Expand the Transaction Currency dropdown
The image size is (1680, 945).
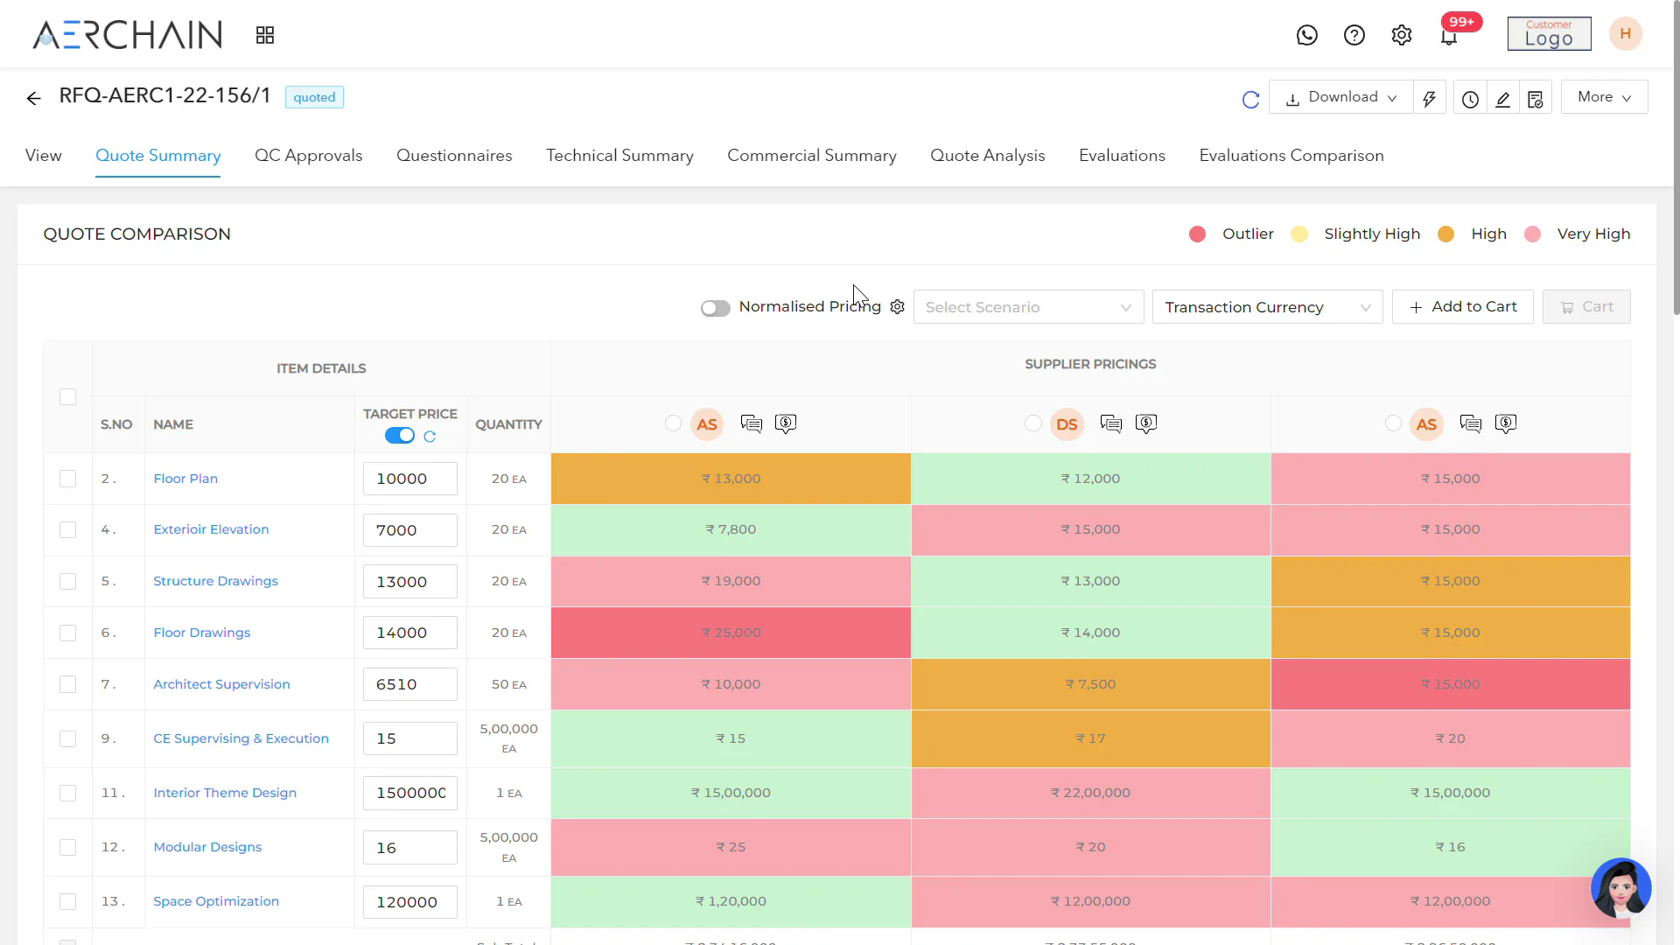[1267, 307]
